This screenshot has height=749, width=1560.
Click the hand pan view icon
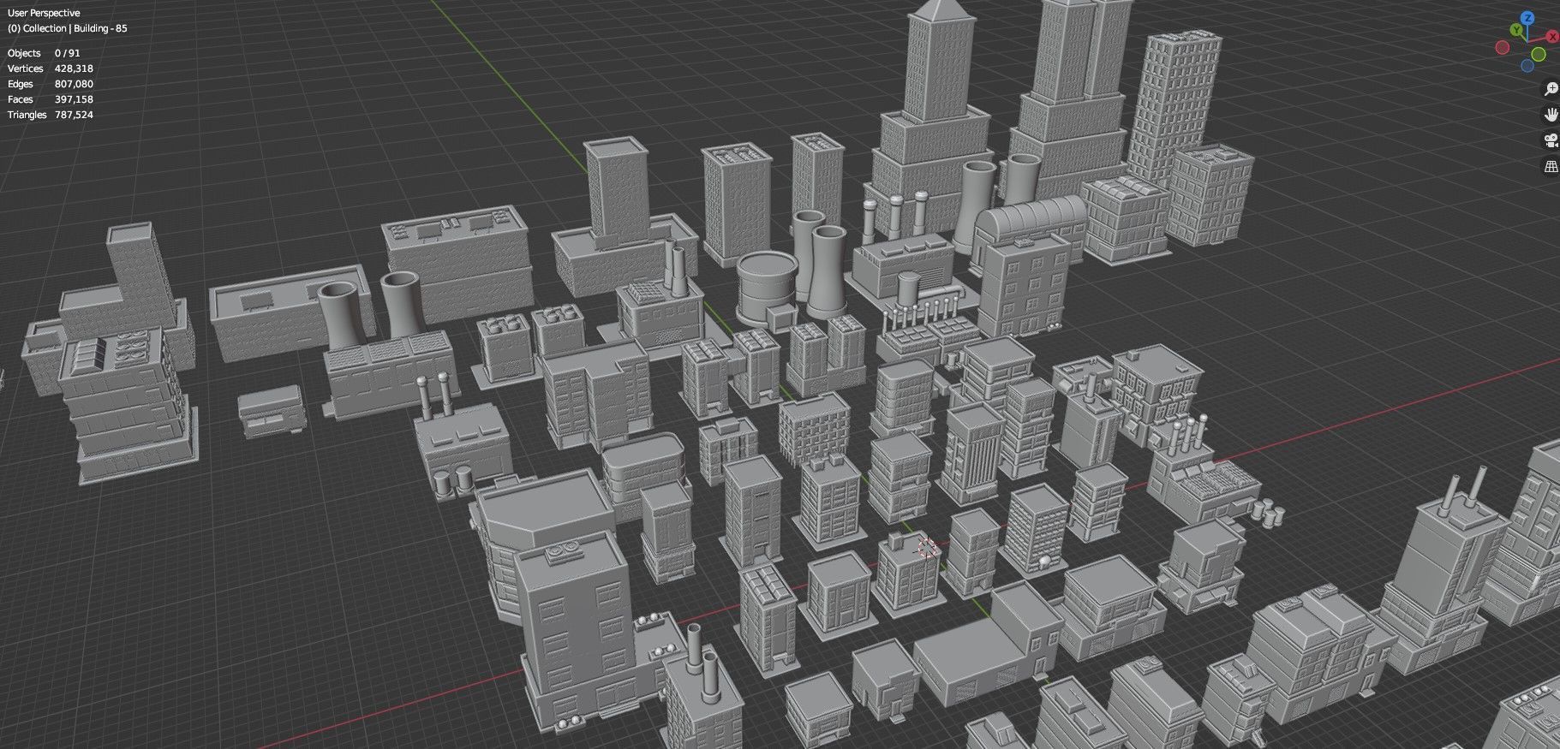coord(1551,115)
